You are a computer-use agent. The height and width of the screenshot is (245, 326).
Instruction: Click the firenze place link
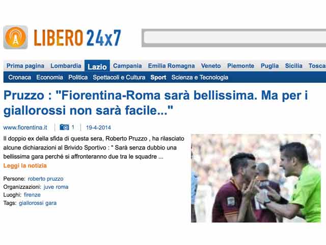pos(32,195)
